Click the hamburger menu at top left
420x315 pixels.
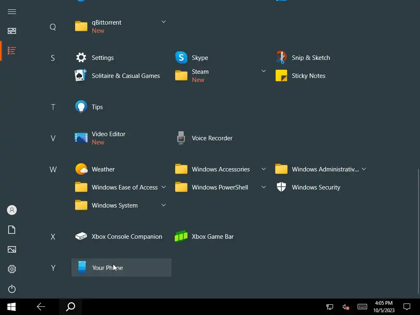point(12,12)
